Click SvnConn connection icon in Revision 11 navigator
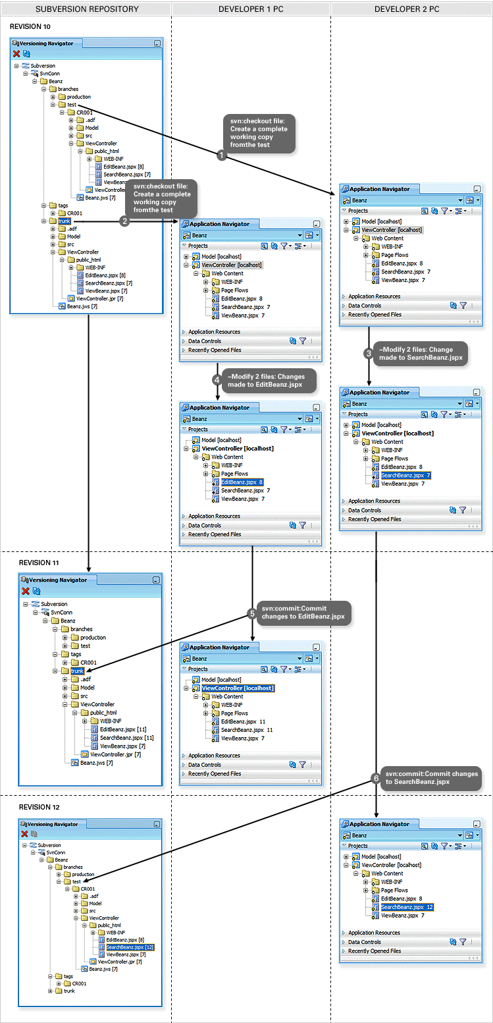Image resolution: width=493 pixels, height=1023 pixels. tap(45, 612)
